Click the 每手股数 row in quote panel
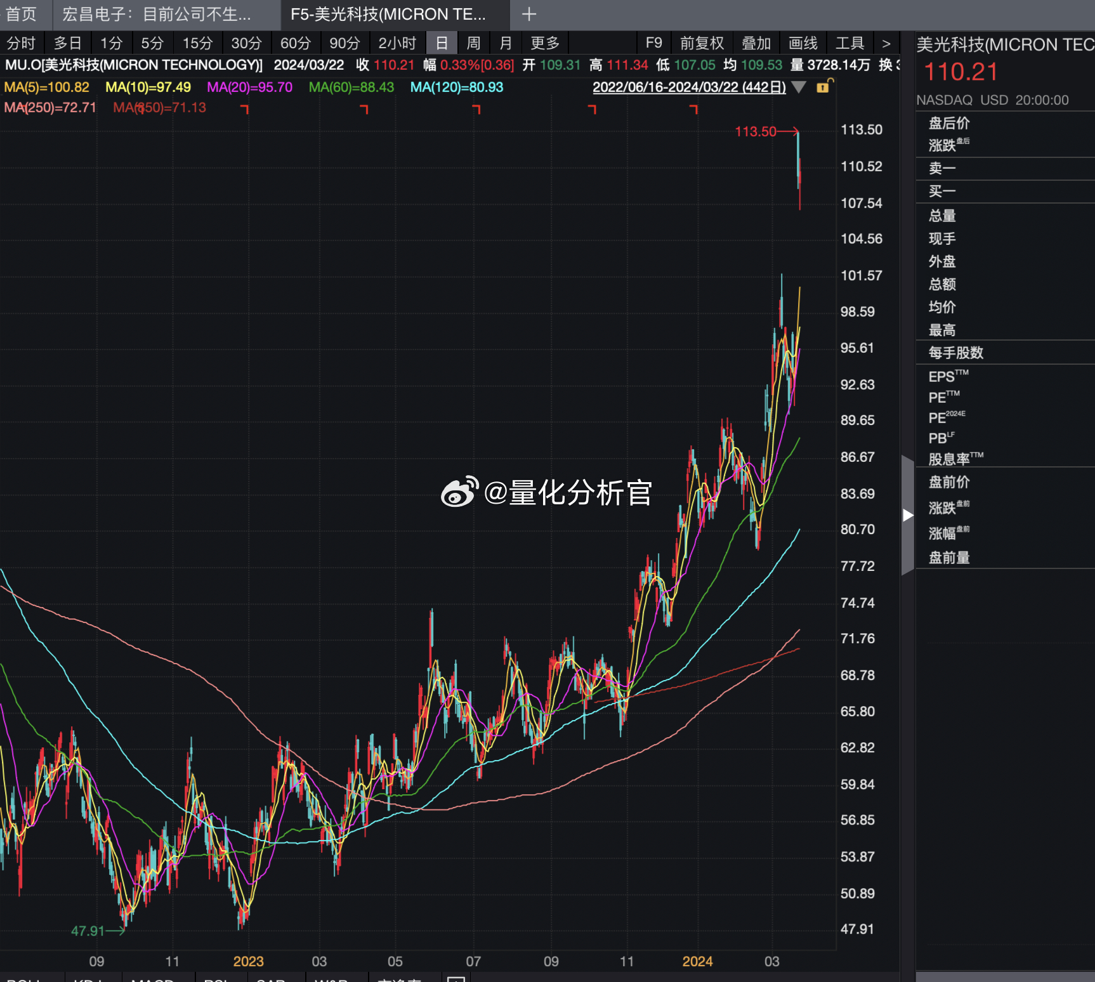Image resolution: width=1095 pixels, height=982 pixels. (1006, 353)
